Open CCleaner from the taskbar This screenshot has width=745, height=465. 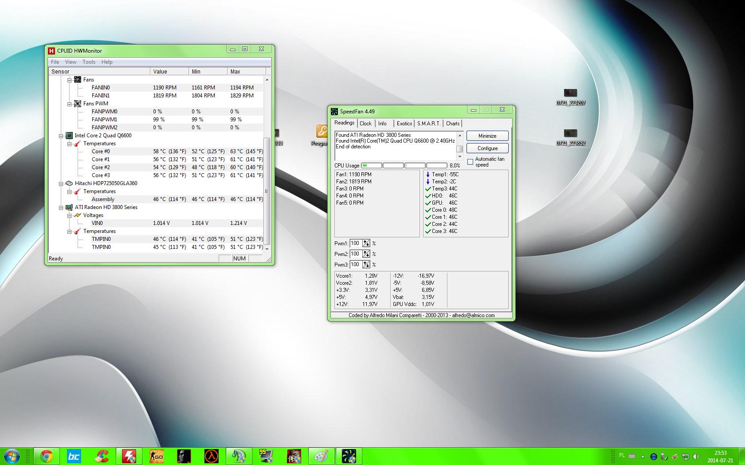(102, 456)
